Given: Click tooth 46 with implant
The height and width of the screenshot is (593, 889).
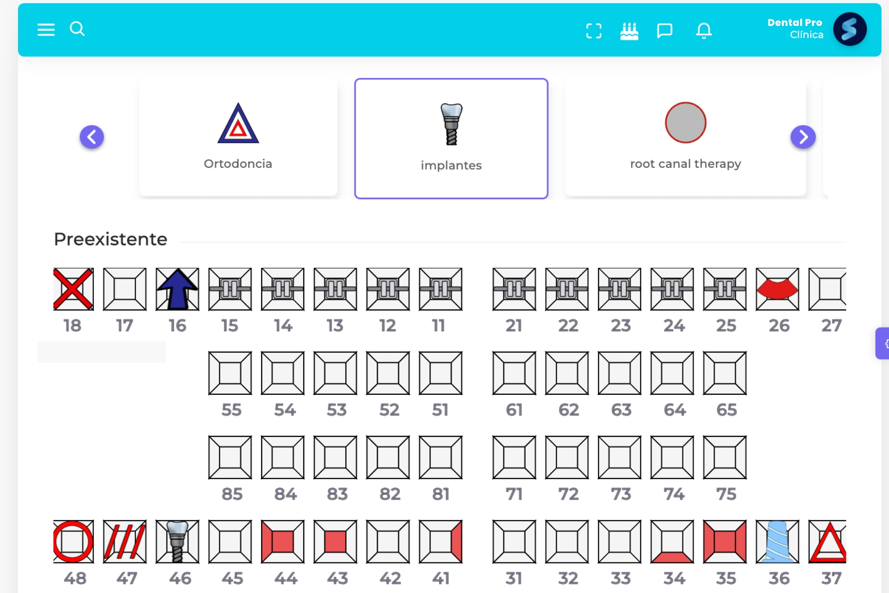Looking at the screenshot, I should click(x=177, y=542).
